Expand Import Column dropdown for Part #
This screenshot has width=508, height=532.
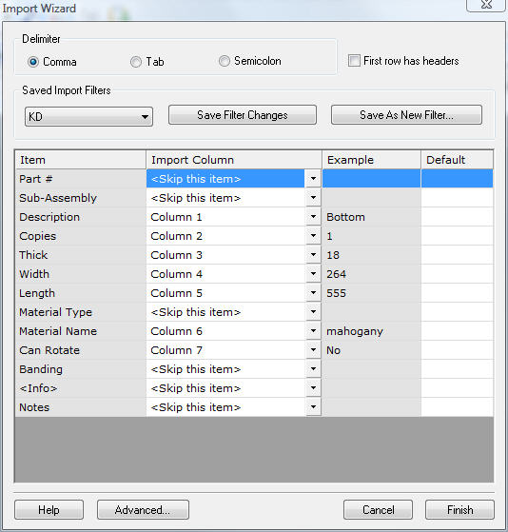pos(313,179)
